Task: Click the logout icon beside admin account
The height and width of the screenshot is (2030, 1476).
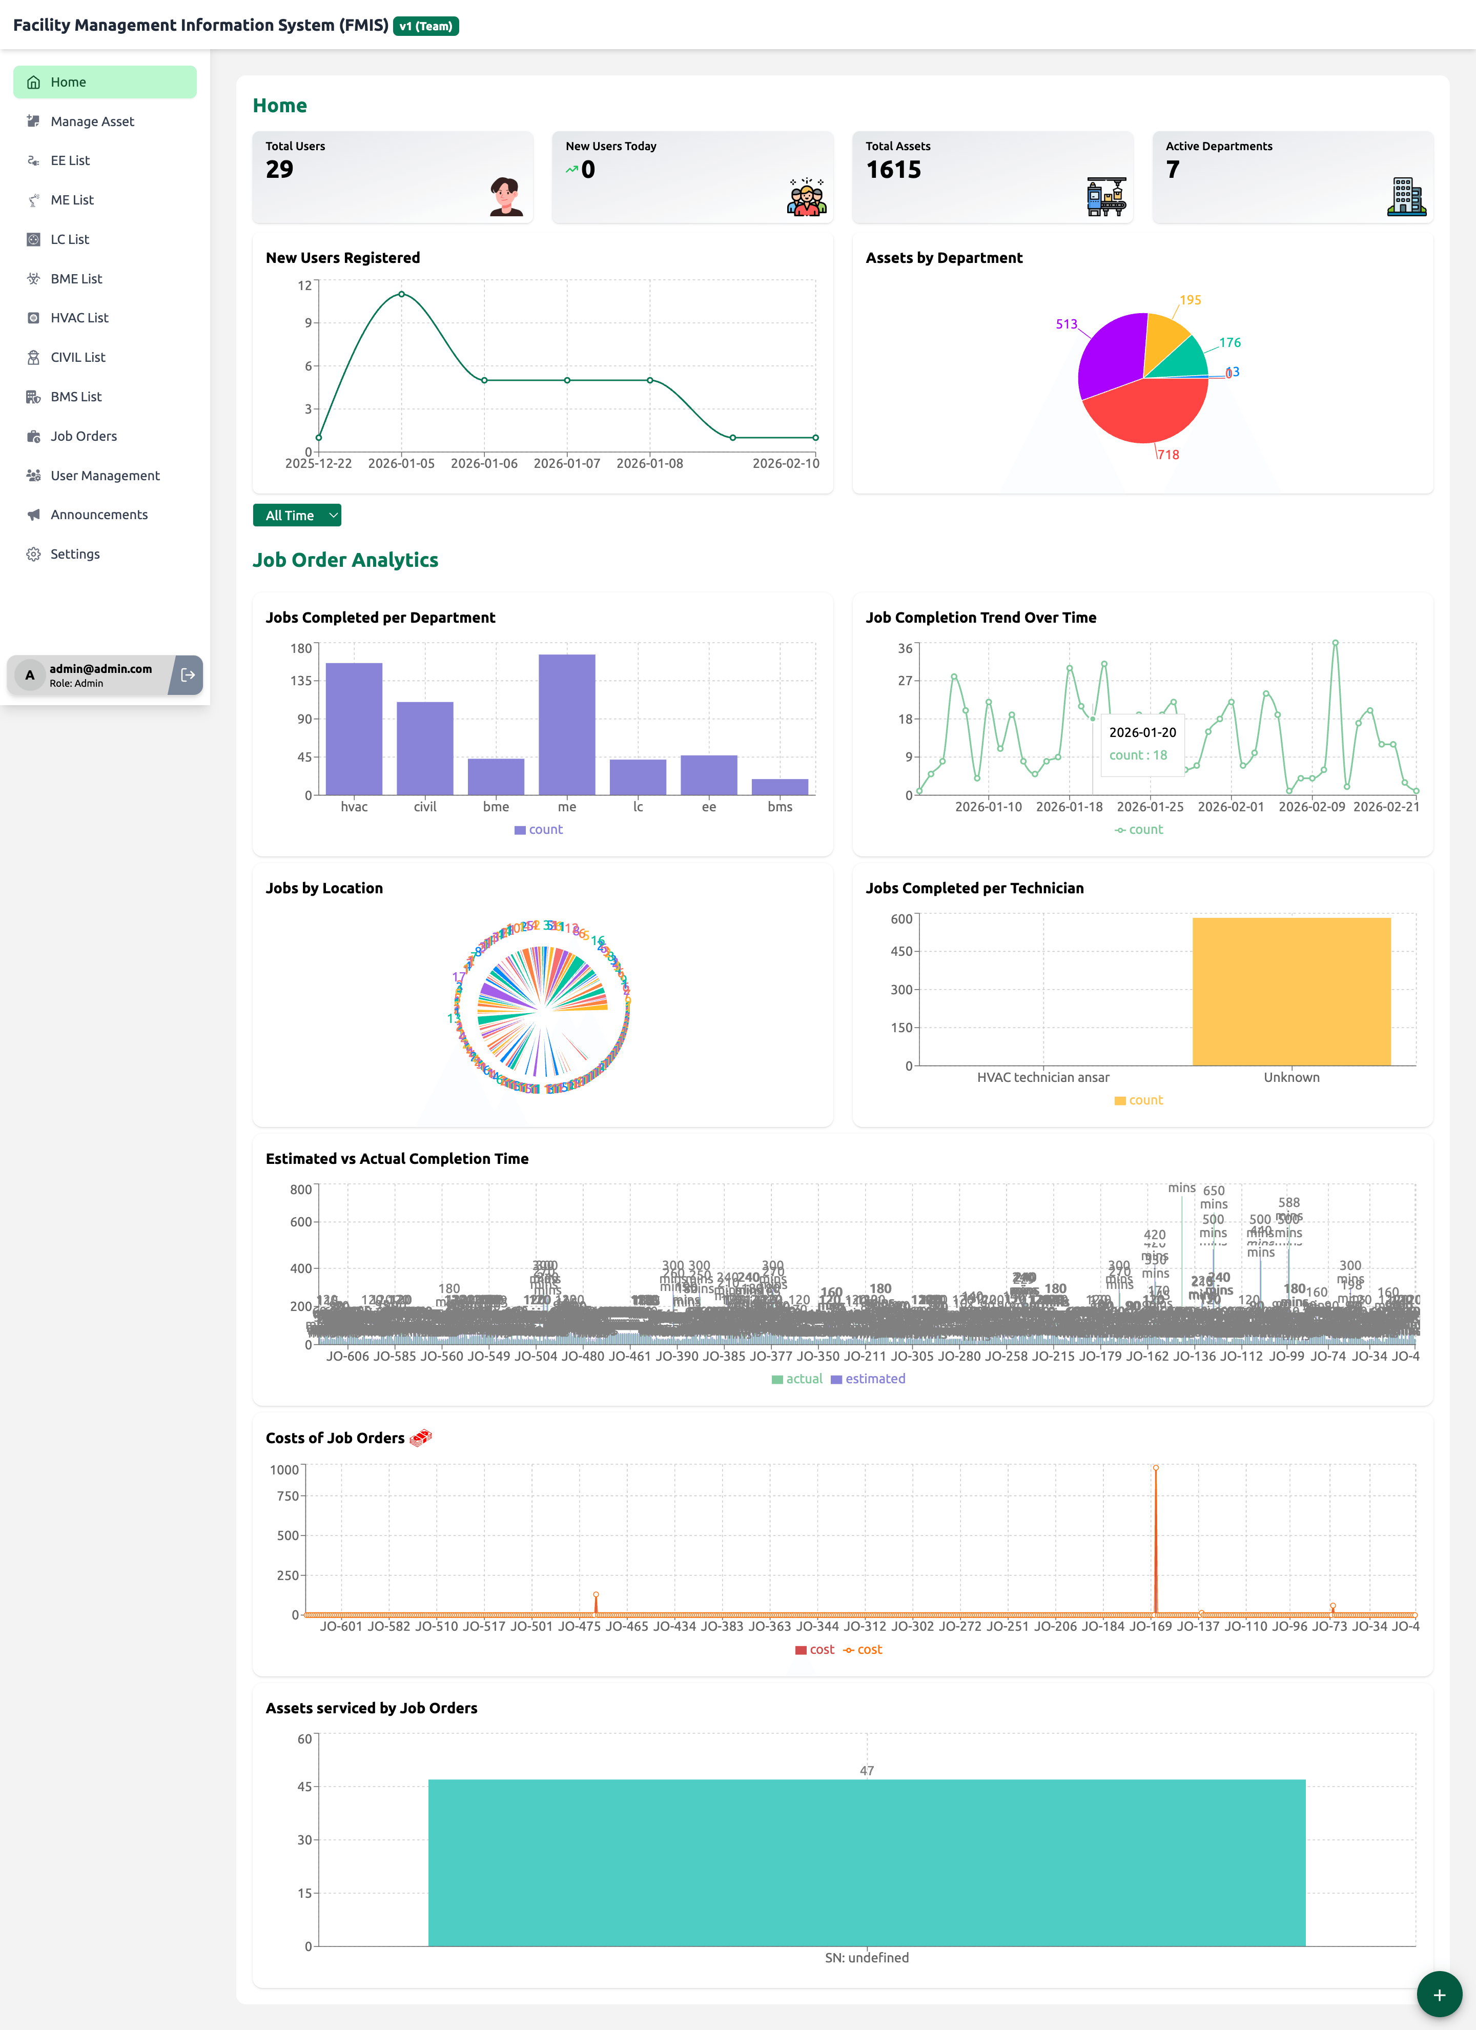Action: click(x=187, y=676)
